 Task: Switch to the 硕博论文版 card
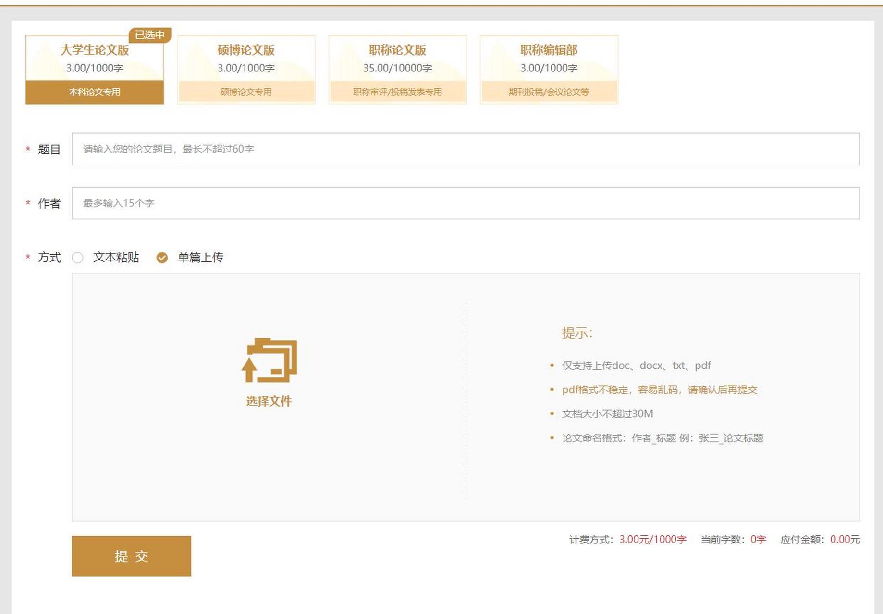click(245, 67)
